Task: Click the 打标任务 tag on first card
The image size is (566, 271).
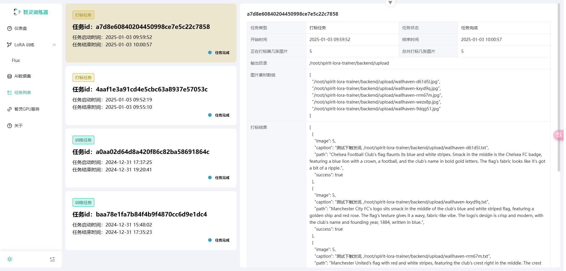Action: 83,15
